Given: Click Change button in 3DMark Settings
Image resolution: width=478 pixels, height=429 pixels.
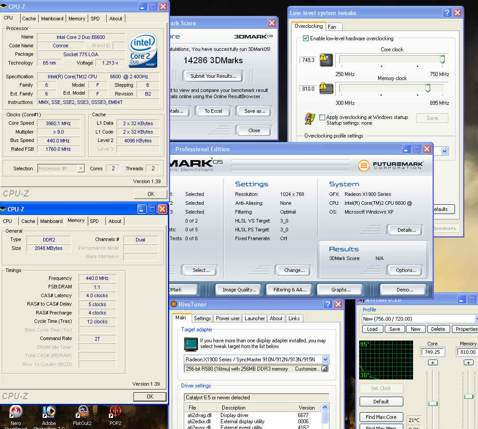Looking at the screenshot, I should coord(294,270).
